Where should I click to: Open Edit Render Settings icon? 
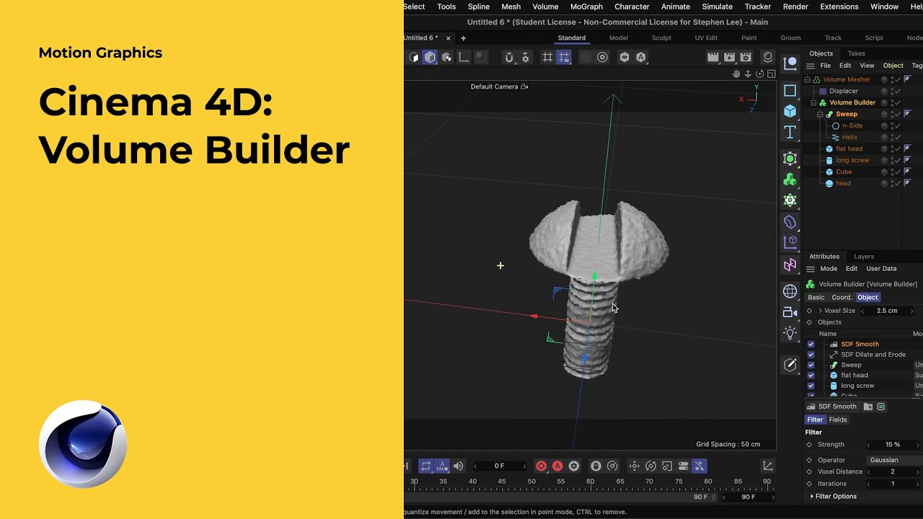point(746,57)
